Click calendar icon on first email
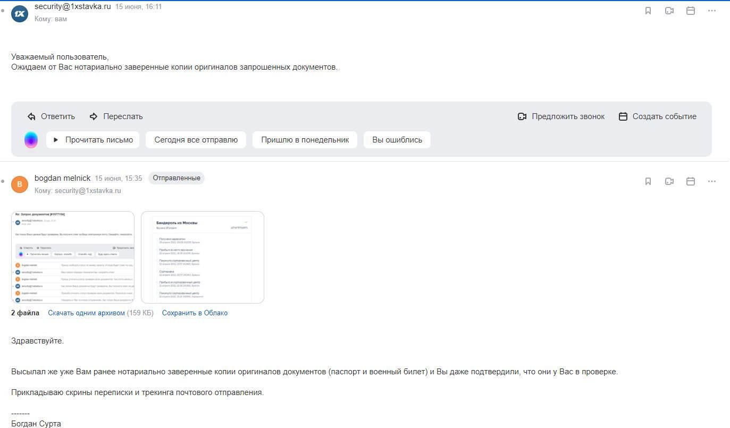 coord(691,11)
